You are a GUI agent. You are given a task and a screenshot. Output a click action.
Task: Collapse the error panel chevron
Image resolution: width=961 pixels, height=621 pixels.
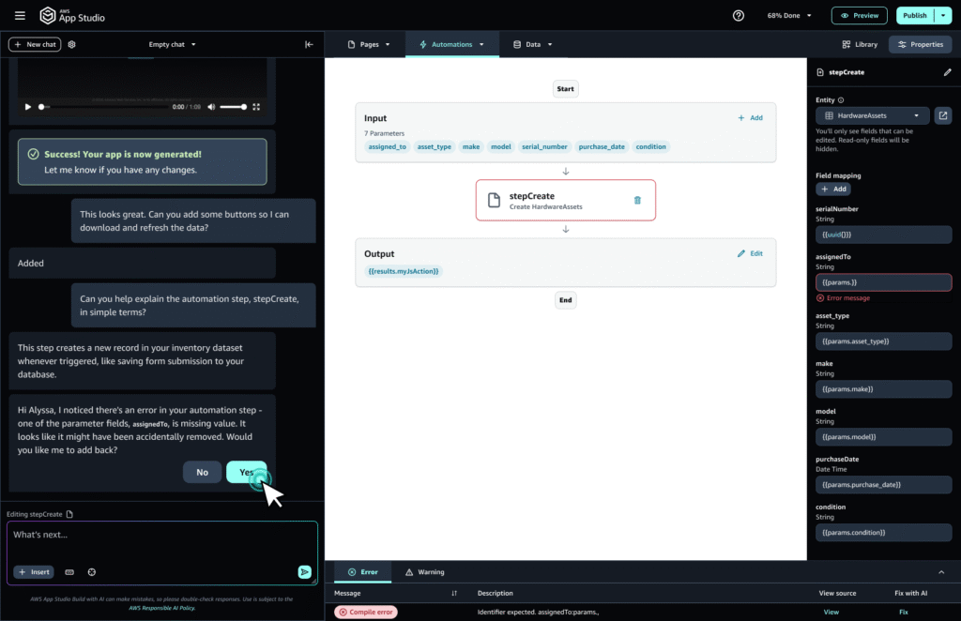pos(941,572)
